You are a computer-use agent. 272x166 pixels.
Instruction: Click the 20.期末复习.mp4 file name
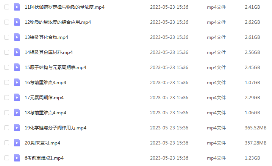click(x=42, y=143)
